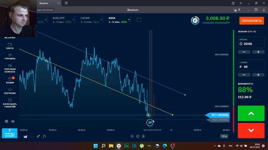Open browser extensions icon

click(256, 10)
